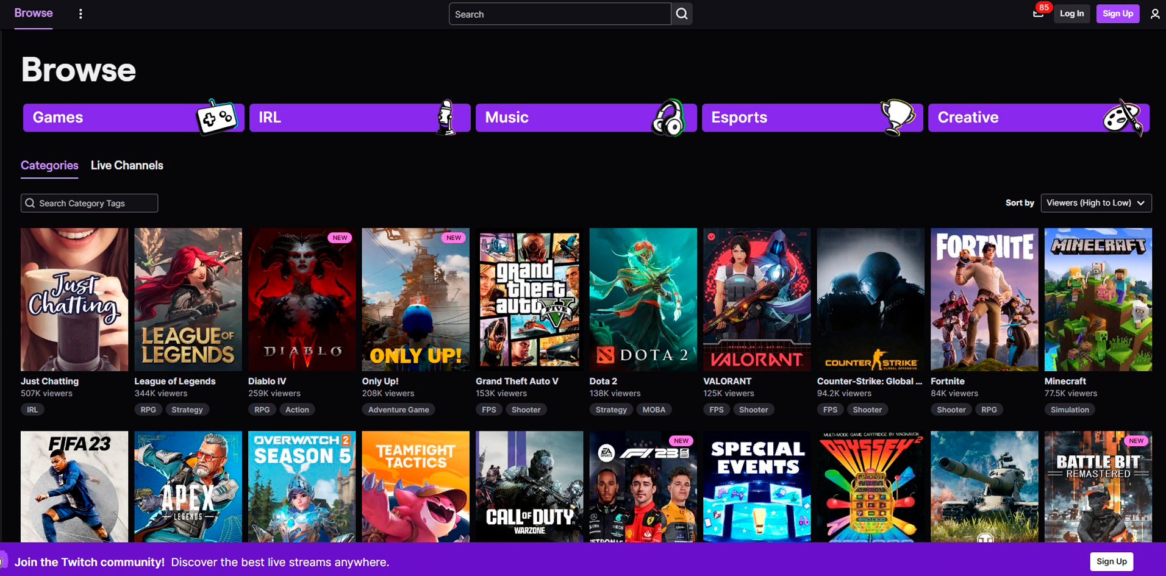The width and height of the screenshot is (1166, 576).
Task: Click Sign Up in the bottom banner
Action: click(x=1111, y=561)
